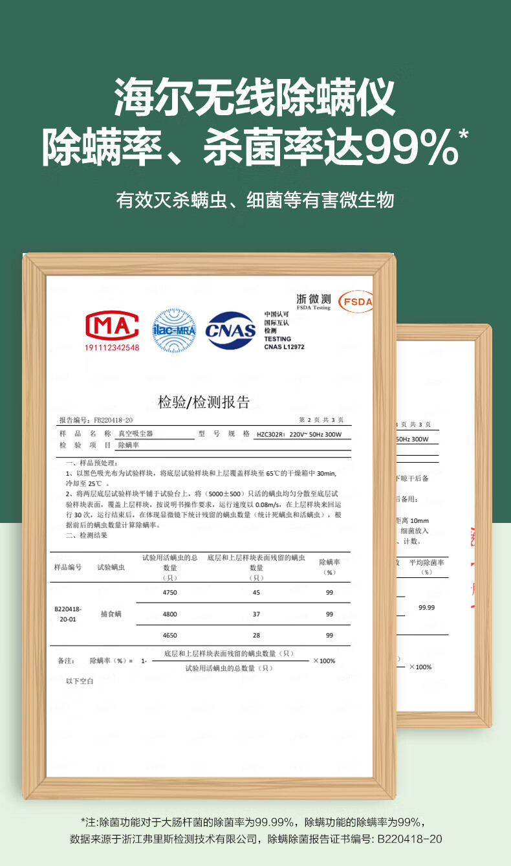Screen dimensions: 511x866
Task: Click the table cell 4750
Action: click(169, 593)
